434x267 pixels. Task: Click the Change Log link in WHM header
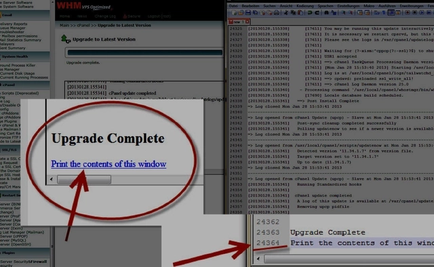point(105,16)
